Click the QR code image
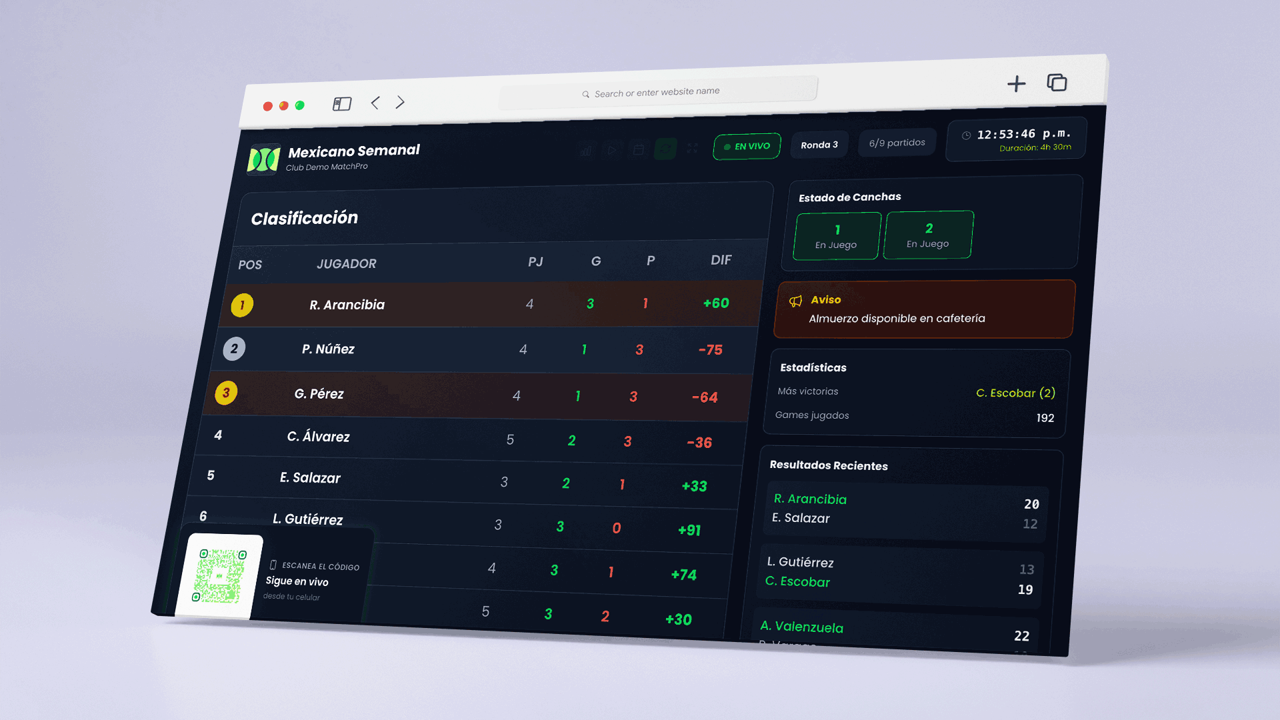 [x=219, y=575]
